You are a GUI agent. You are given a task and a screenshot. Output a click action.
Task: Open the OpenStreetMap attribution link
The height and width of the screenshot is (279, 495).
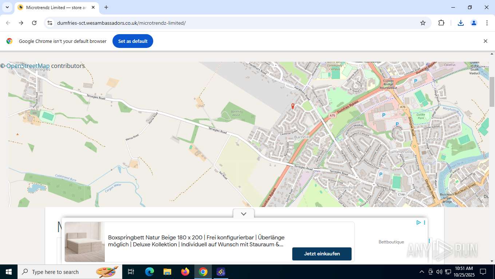pyautogui.click(x=28, y=66)
